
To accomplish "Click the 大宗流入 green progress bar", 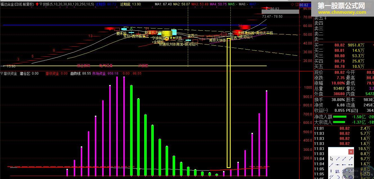I will point(339,122).
